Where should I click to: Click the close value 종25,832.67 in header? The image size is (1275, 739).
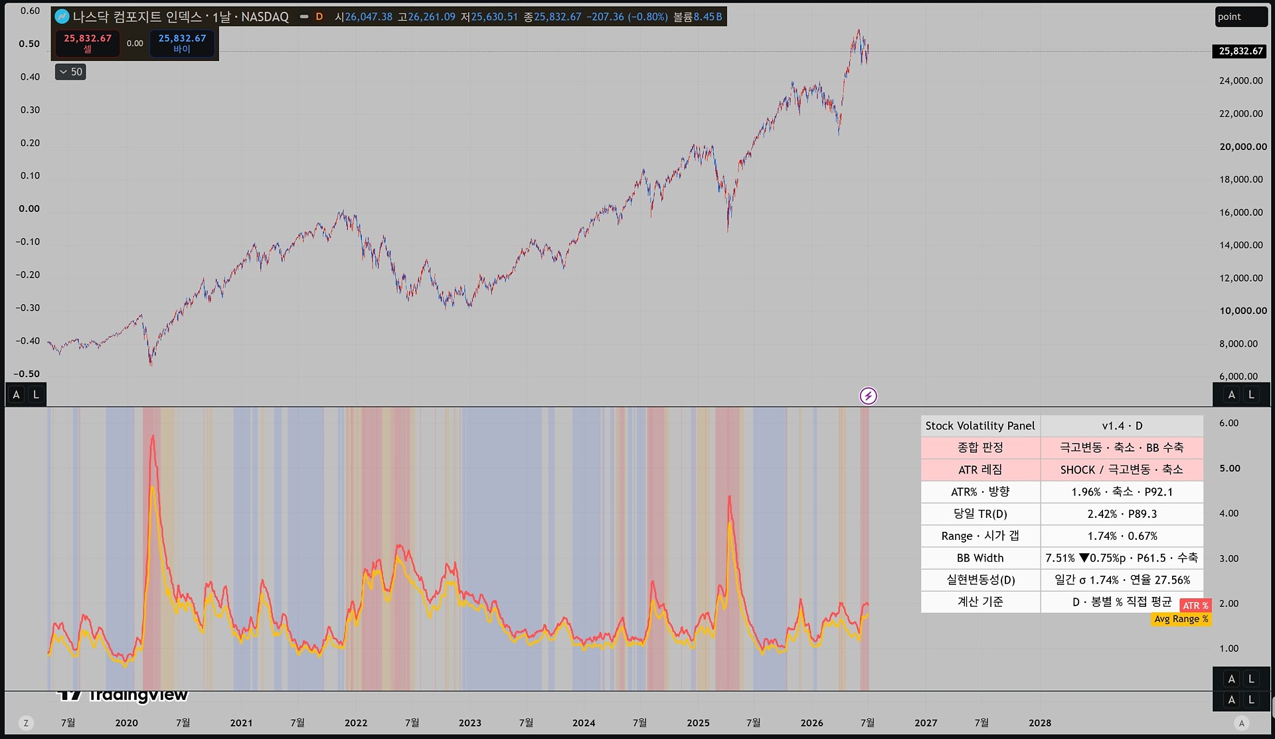552,17
